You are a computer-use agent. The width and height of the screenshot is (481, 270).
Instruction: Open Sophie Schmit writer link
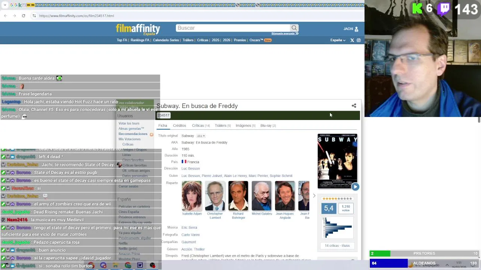(281, 176)
